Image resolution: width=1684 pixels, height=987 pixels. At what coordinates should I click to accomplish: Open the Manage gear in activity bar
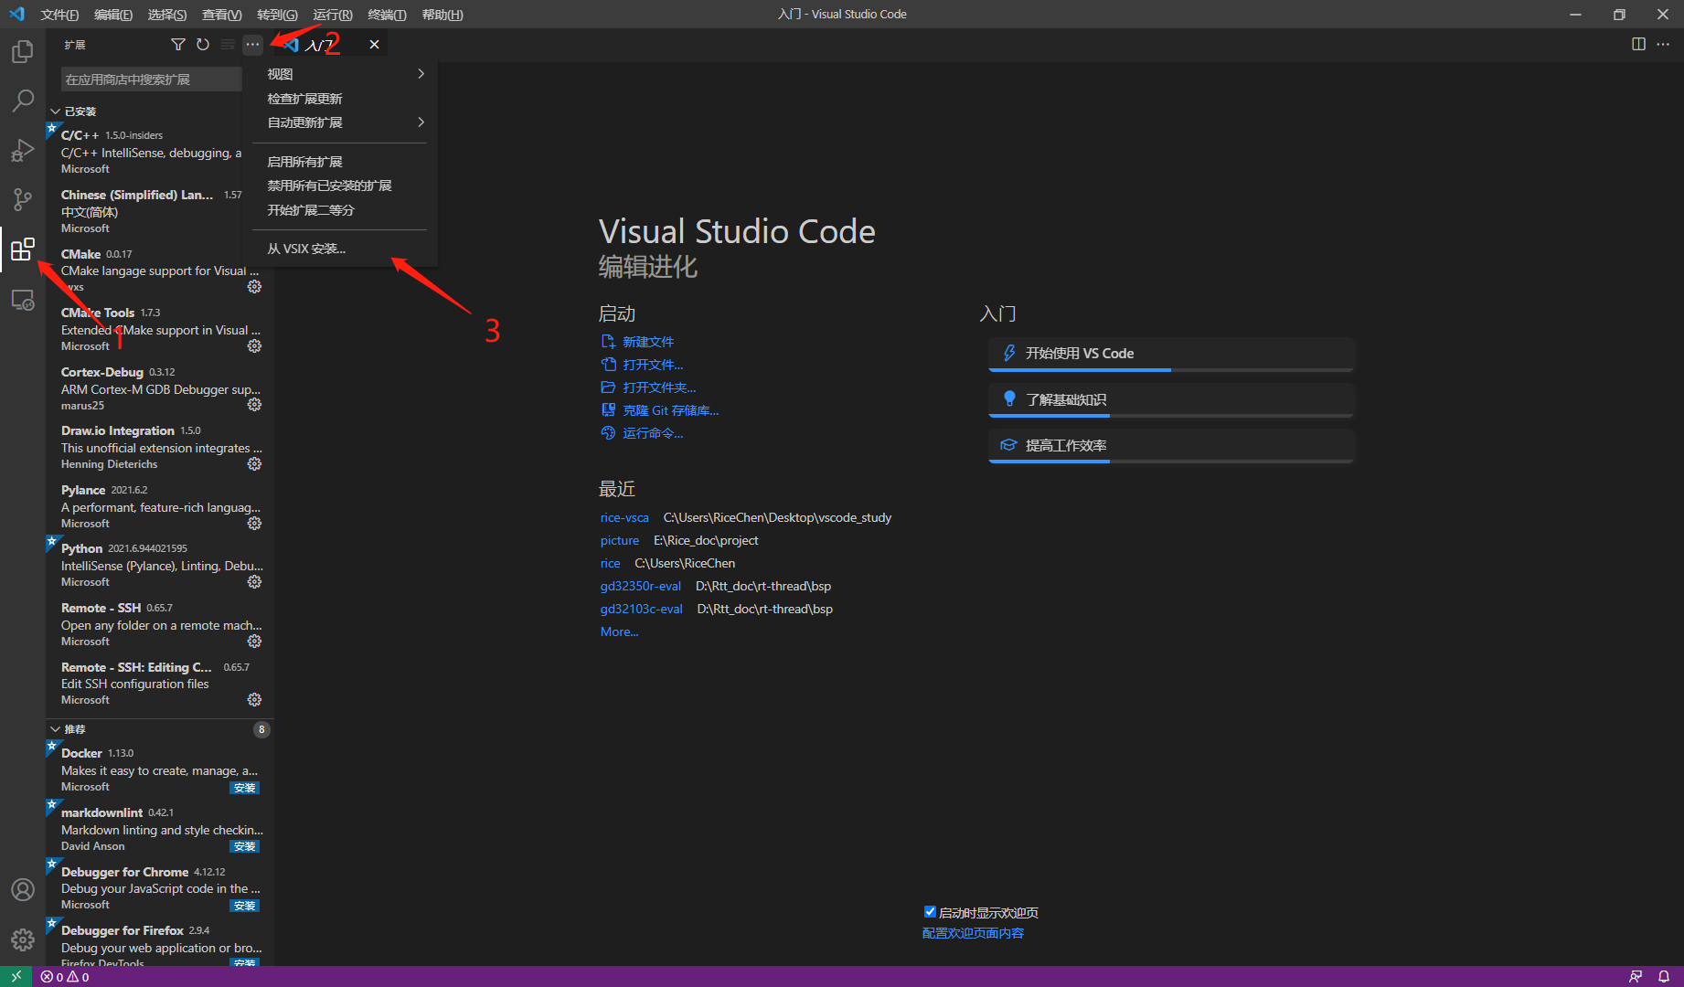pyautogui.click(x=23, y=939)
